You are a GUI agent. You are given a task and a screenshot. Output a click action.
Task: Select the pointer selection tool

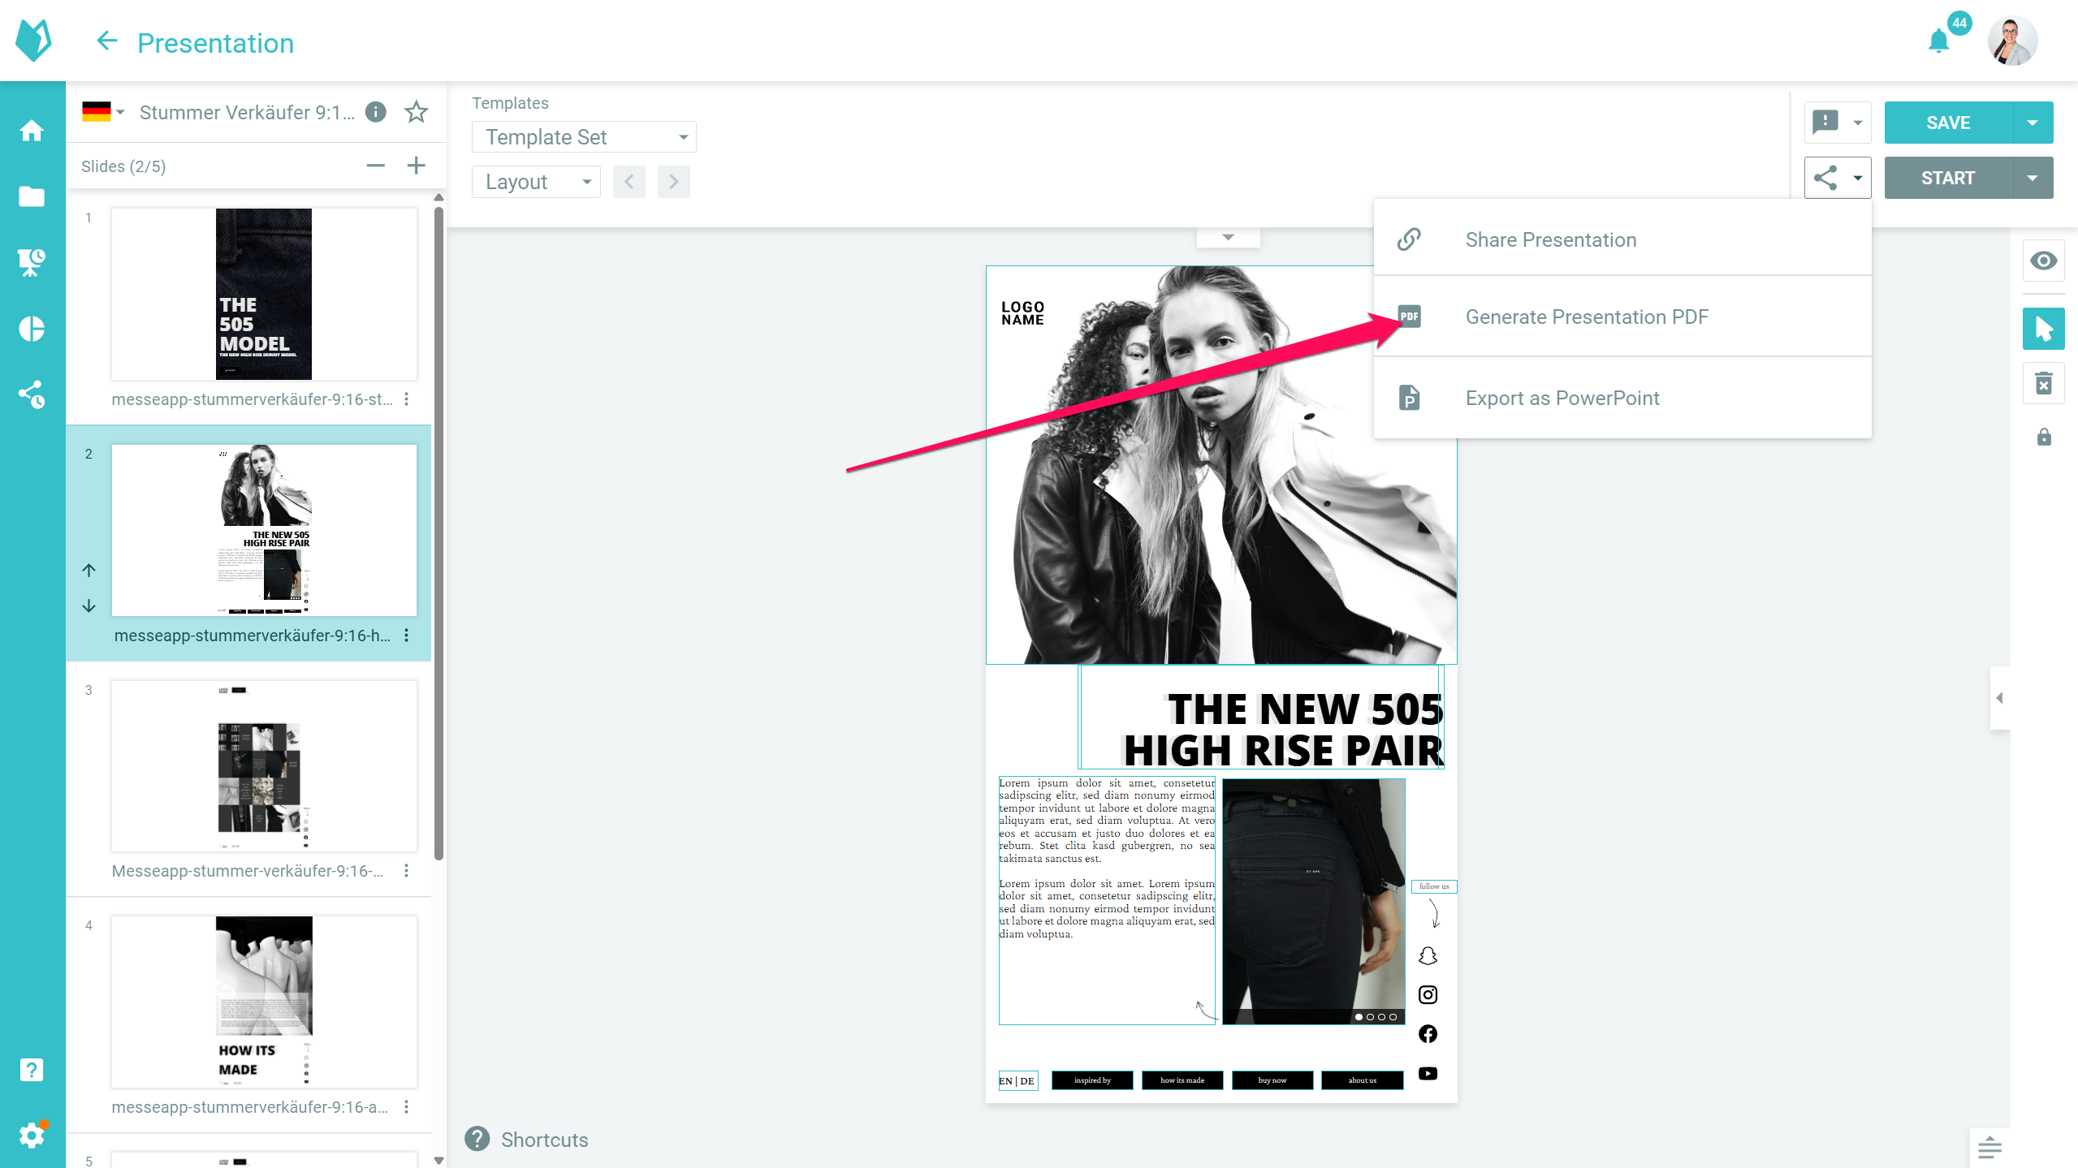[x=2043, y=329]
